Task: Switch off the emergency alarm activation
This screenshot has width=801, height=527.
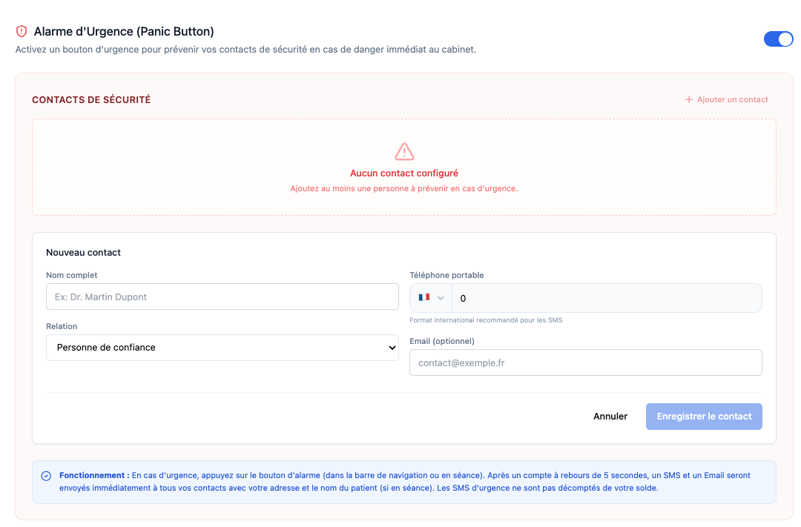Action: [x=778, y=39]
